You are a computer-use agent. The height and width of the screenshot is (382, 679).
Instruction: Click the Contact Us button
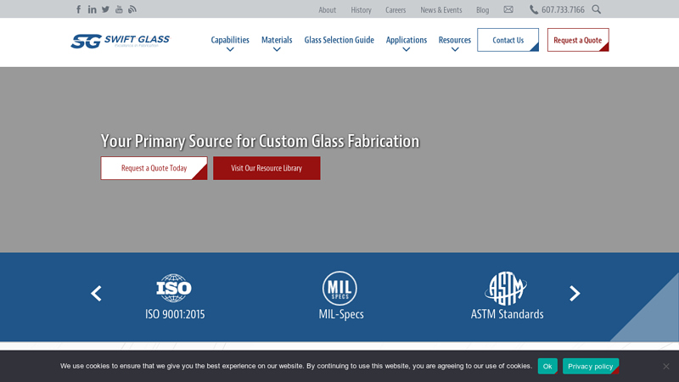point(508,40)
